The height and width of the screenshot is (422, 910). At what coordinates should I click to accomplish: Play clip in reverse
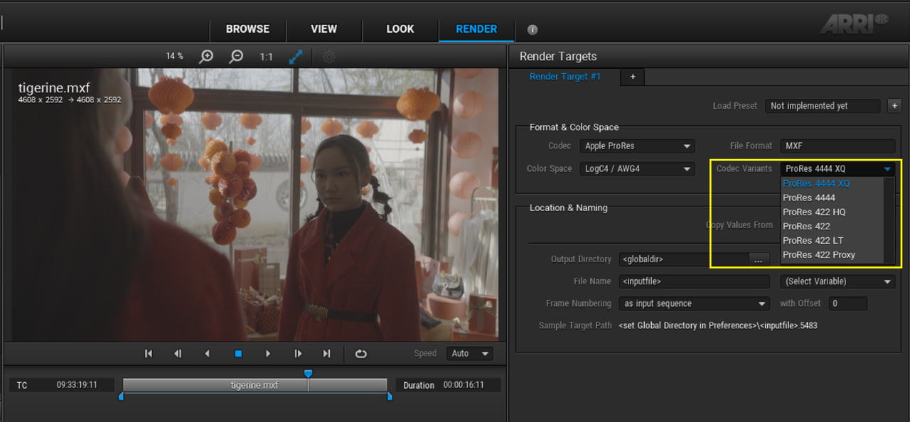pyautogui.click(x=208, y=353)
